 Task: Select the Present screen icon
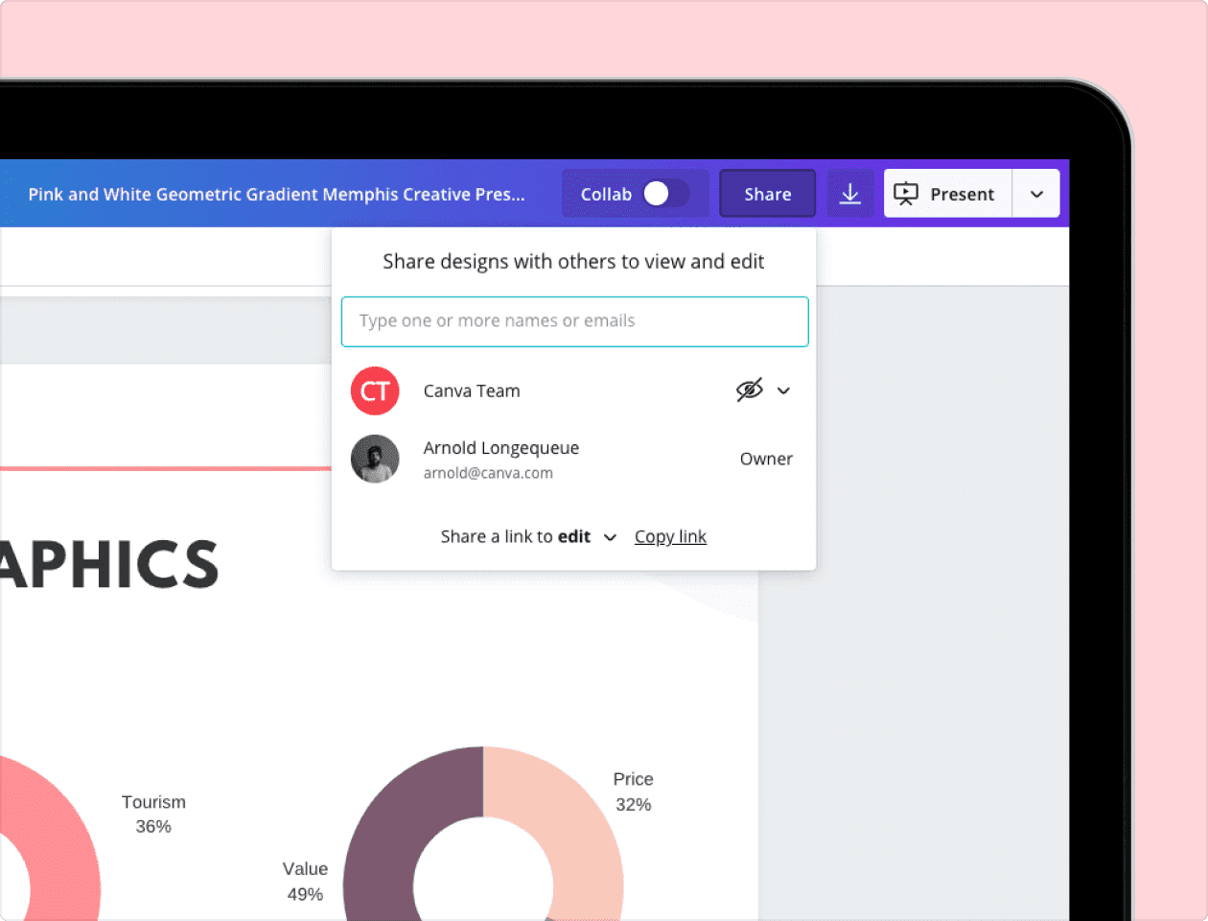905,193
